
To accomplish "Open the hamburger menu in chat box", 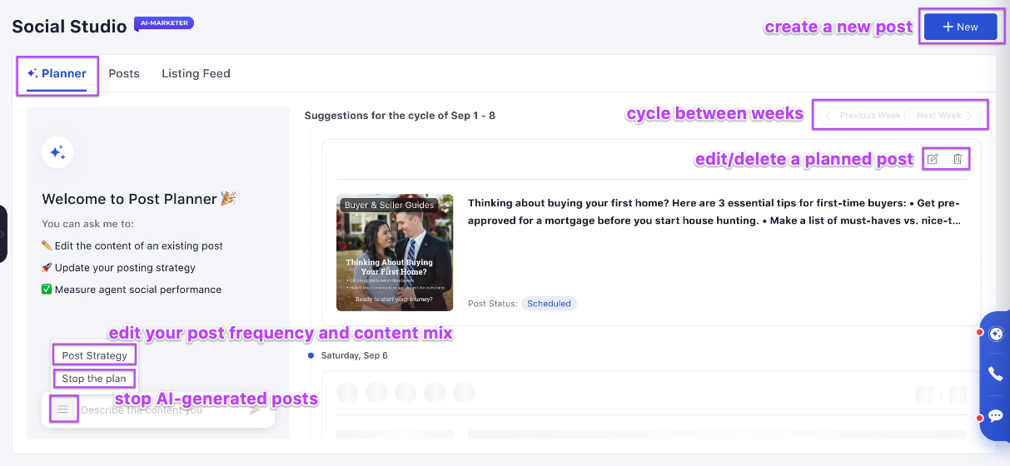I will (62, 409).
